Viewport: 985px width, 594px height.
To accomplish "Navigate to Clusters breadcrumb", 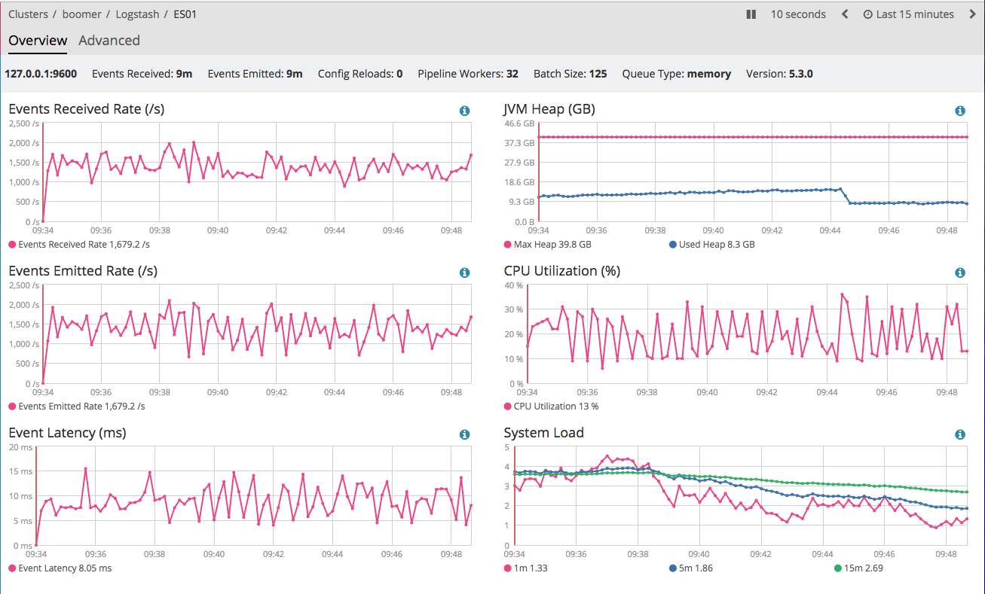I will click(x=29, y=14).
